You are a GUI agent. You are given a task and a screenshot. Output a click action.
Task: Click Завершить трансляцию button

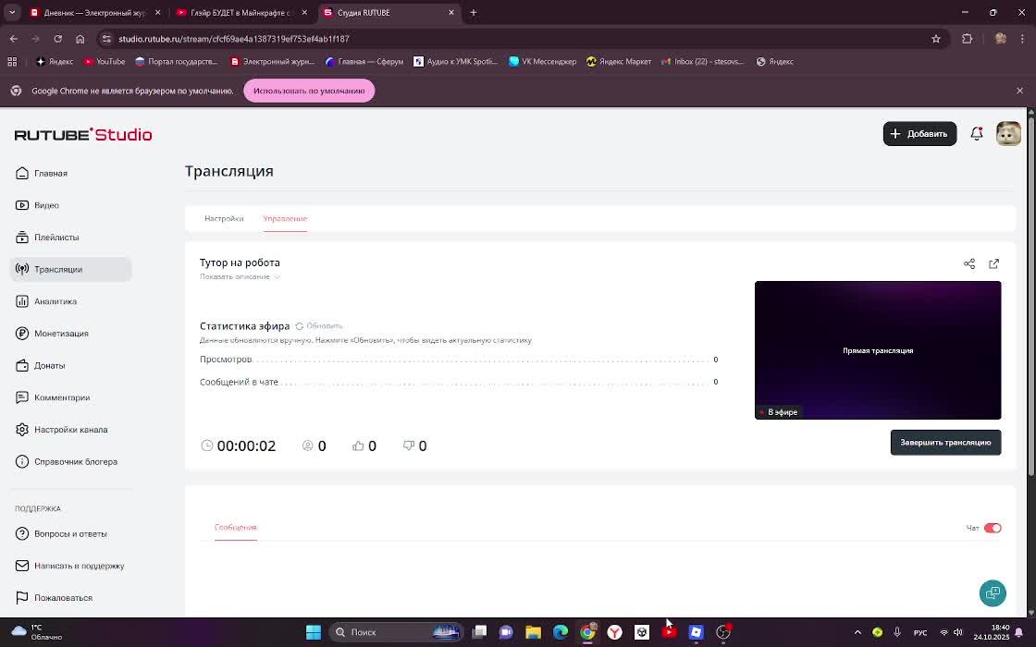pos(945,443)
